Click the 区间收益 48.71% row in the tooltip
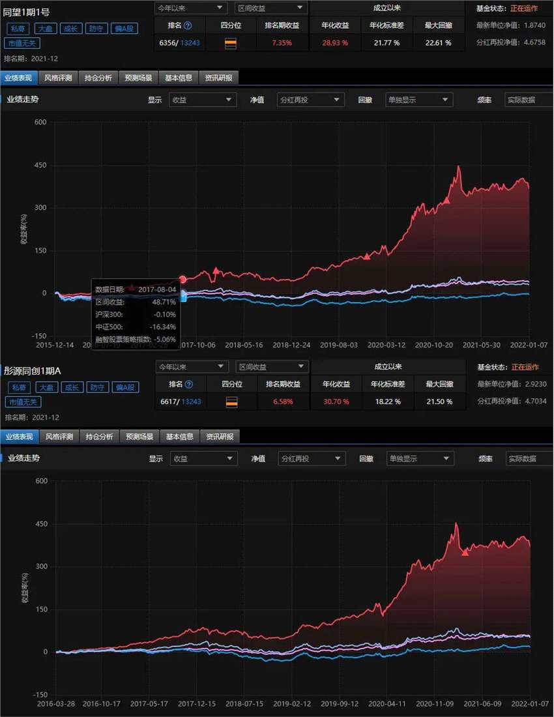554x717 pixels. click(136, 302)
